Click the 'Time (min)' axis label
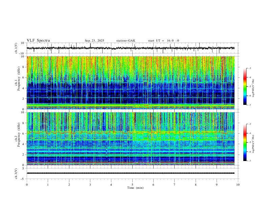 click(x=135, y=188)
